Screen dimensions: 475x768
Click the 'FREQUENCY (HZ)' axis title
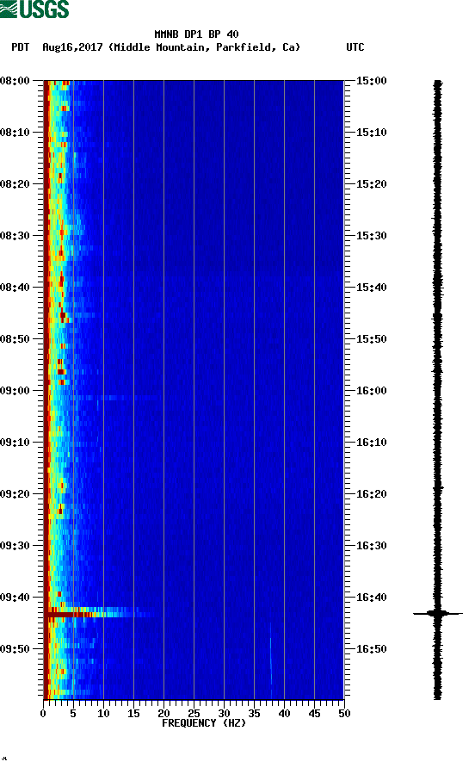tap(204, 723)
